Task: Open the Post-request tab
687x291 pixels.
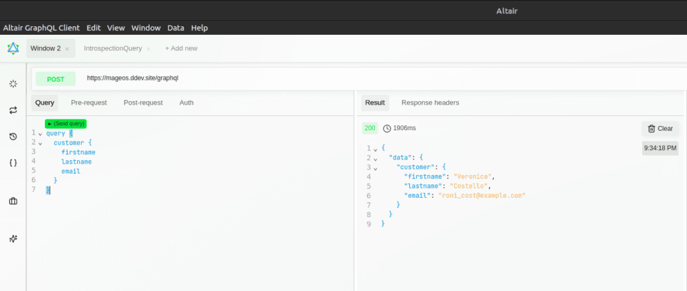Action: pyautogui.click(x=144, y=103)
